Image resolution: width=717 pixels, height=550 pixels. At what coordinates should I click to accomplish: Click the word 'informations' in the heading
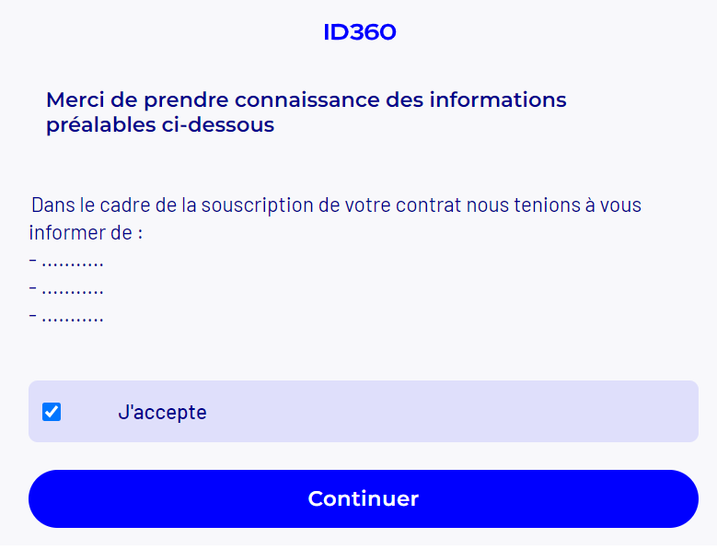[498, 99]
